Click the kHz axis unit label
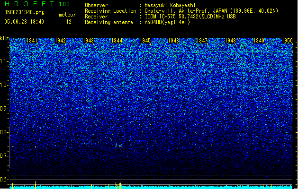This screenshot has height=189, width=298. point(4,38)
